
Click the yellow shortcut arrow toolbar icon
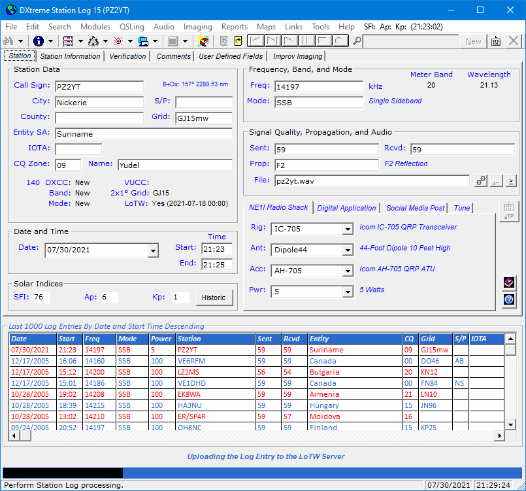click(237, 41)
